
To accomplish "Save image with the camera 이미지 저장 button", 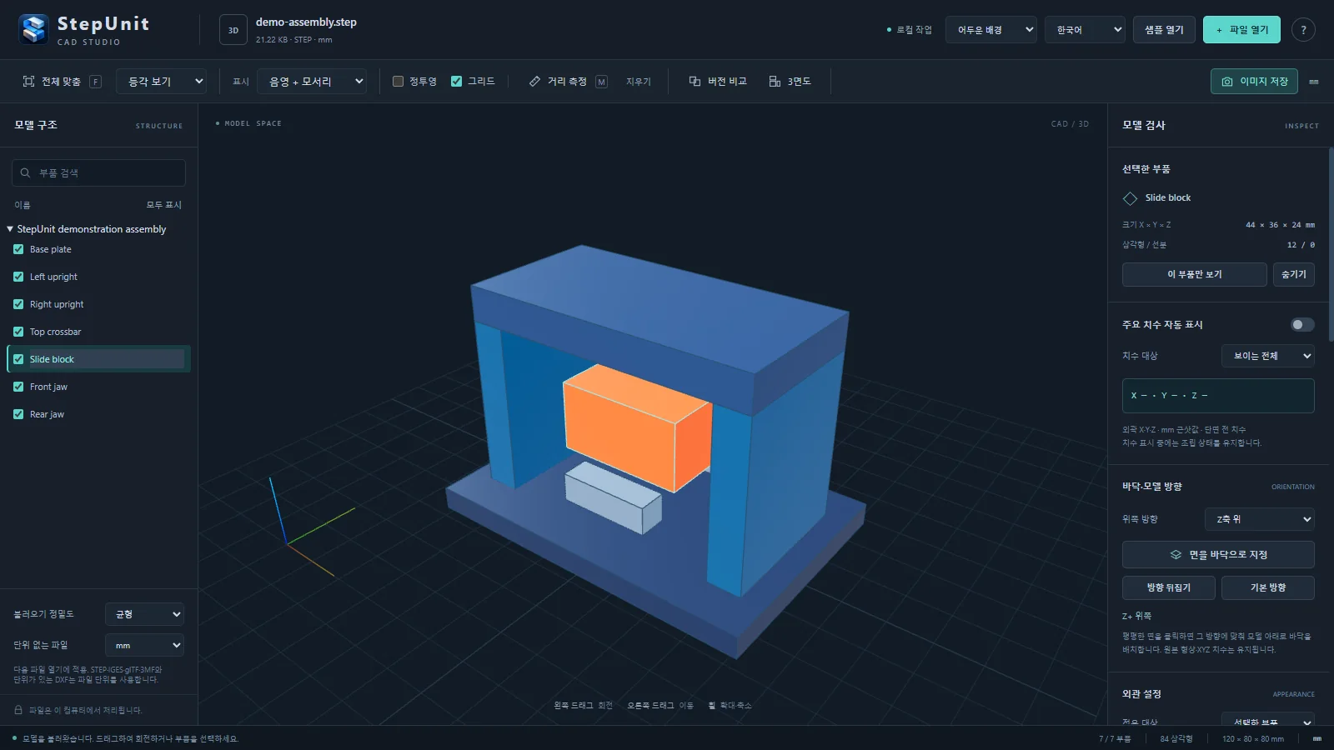I will tap(1254, 81).
